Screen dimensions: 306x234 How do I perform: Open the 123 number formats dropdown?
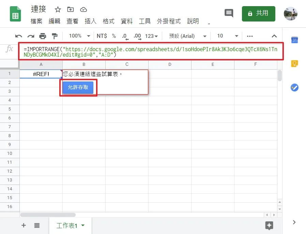(151, 36)
